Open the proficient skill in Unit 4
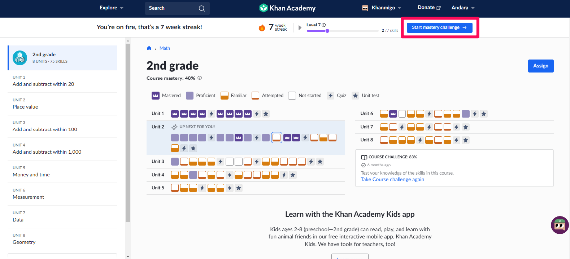Viewport: 570px width, 259px height. click(193, 175)
